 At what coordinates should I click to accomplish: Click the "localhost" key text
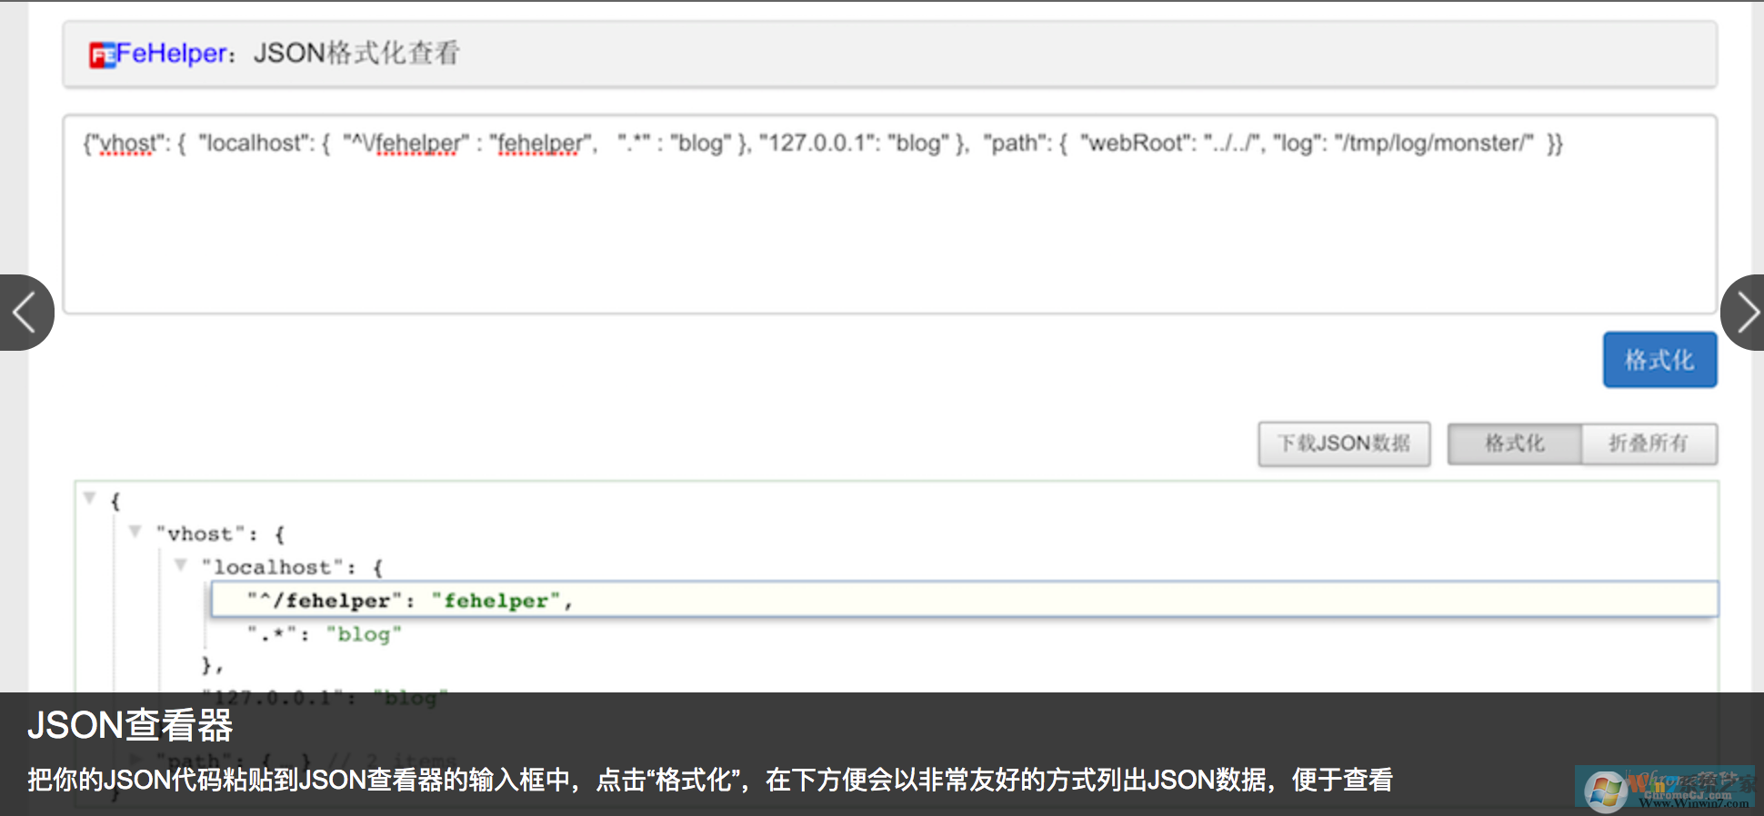click(272, 567)
